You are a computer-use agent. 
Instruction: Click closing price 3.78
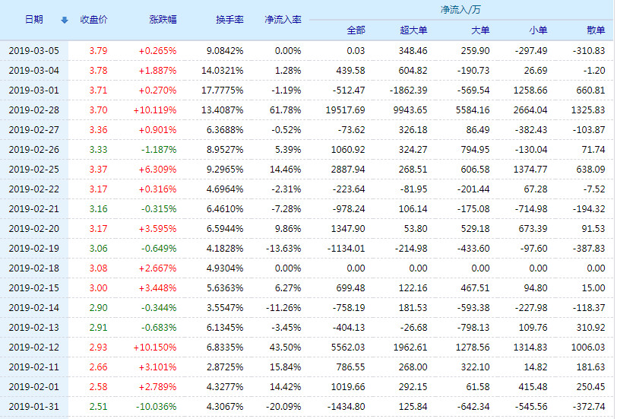point(98,71)
